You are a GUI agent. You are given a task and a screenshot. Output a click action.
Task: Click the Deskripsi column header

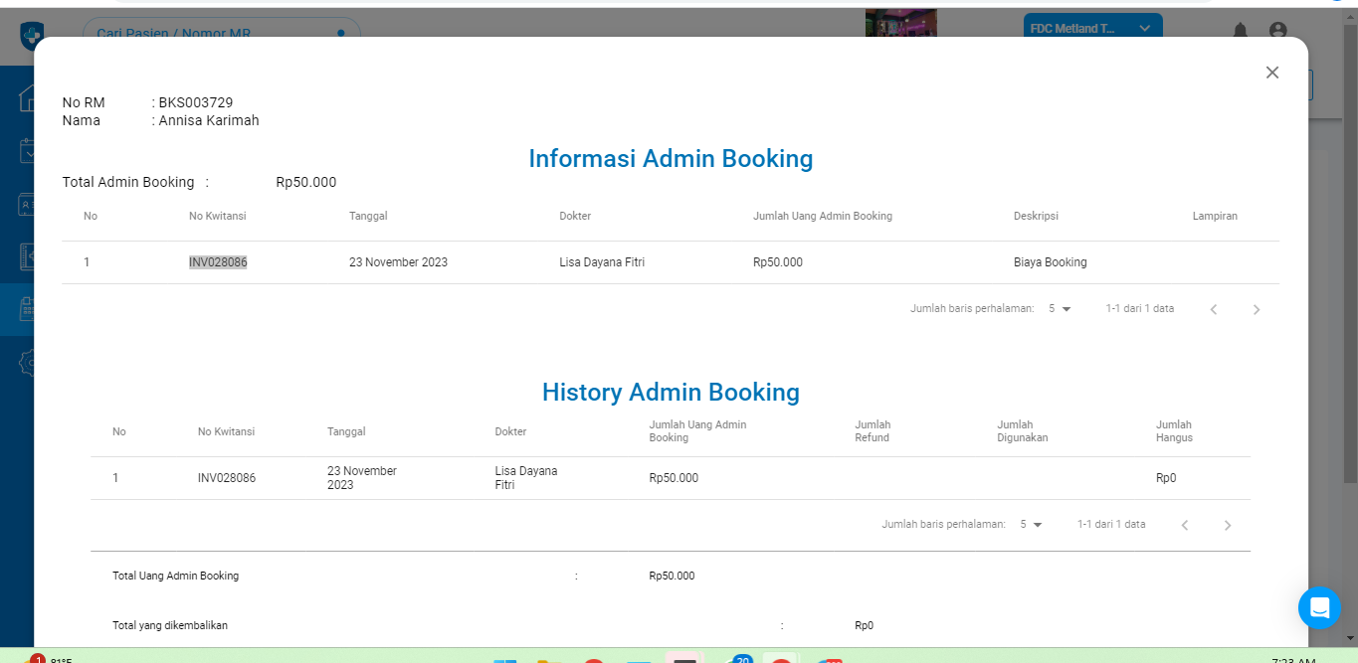(1036, 216)
